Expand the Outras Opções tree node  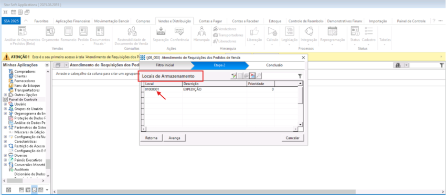pos(5,95)
